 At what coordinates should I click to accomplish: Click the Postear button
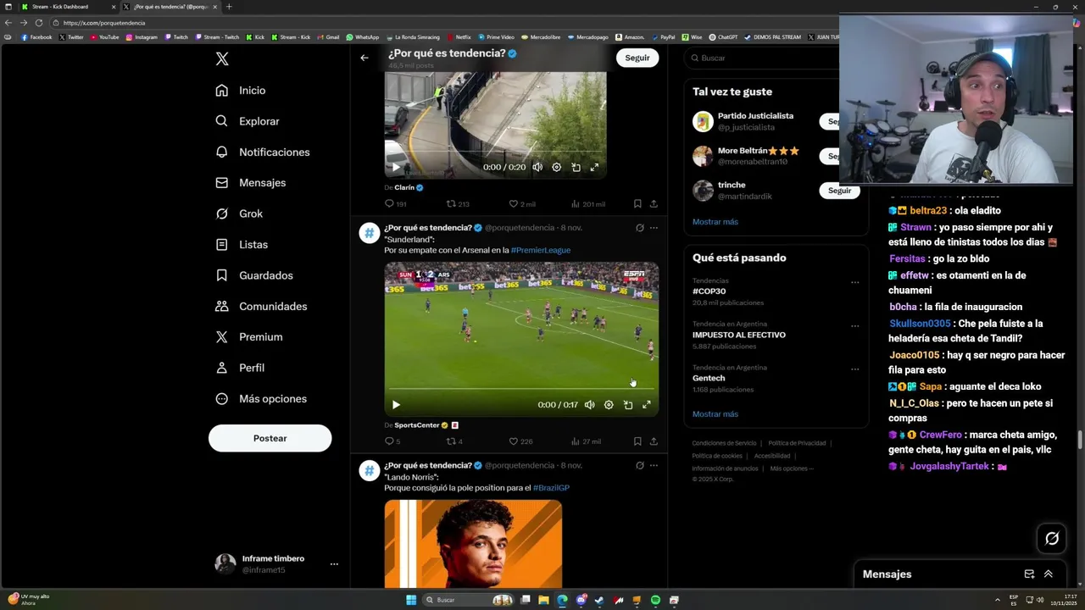tap(270, 438)
